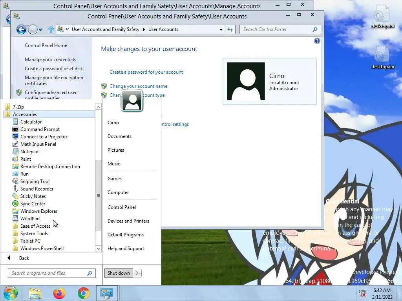Open Games from Start menu
The image size is (402, 301).
114,179
